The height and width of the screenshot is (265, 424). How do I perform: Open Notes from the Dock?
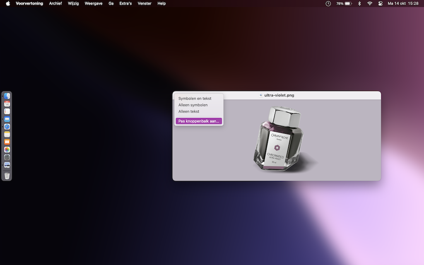click(x=7, y=134)
